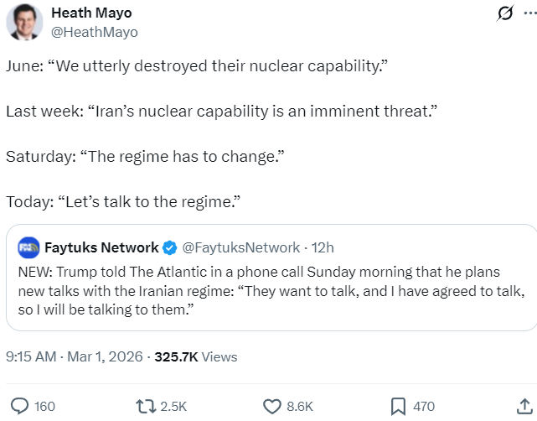The width and height of the screenshot is (537, 421).
Task: Click the 9:15 AM Mar 1, 2026 timestamp
Action: pos(74,356)
